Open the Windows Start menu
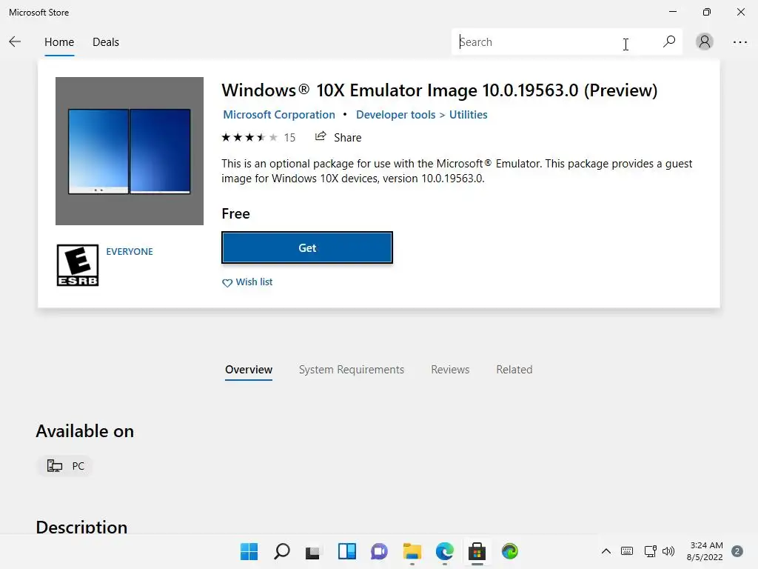The width and height of the screenshot is (758, 569). coord(249,551)
